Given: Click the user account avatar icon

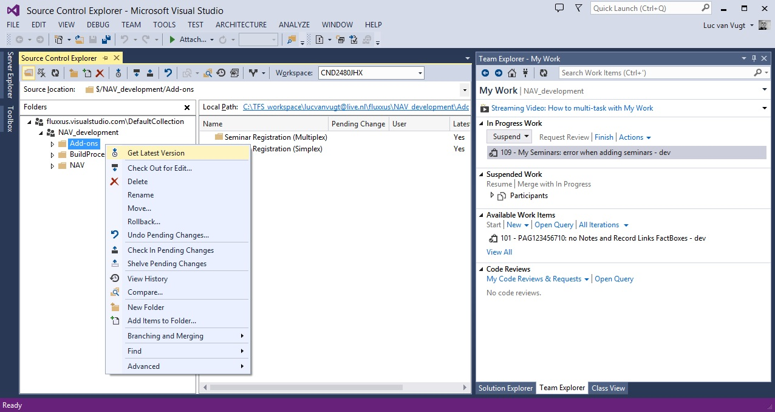Looking at the screenshot, I should (x=763, y=25).
